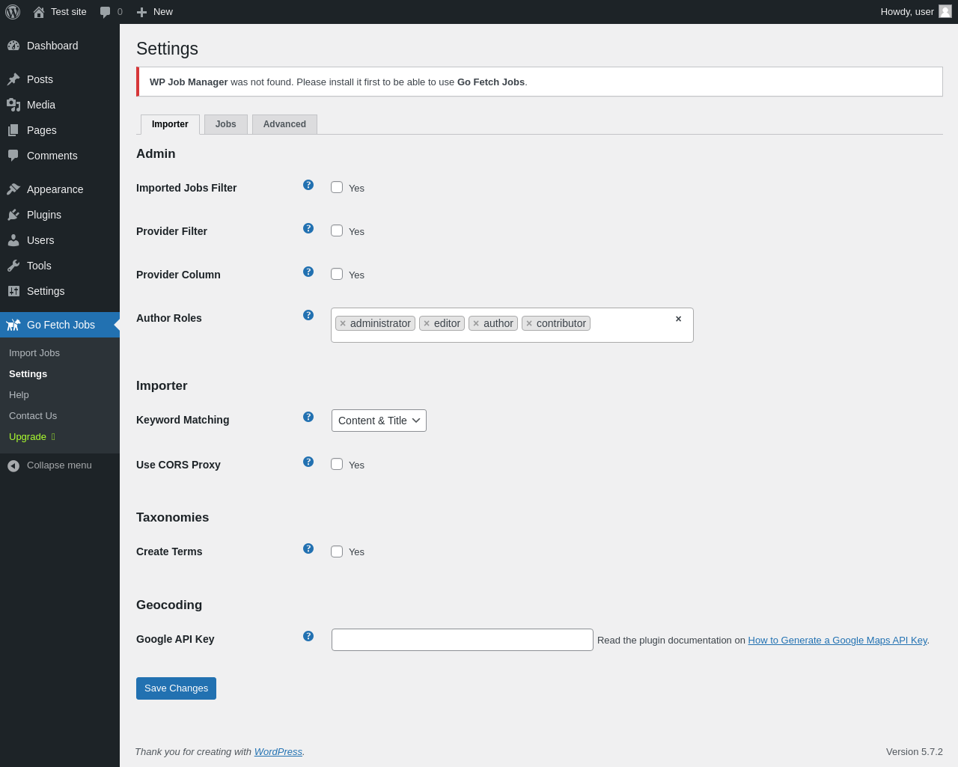Open the Dashboard menu label
Viewport: 958px width, 767px height.
[x=52, y=46]
